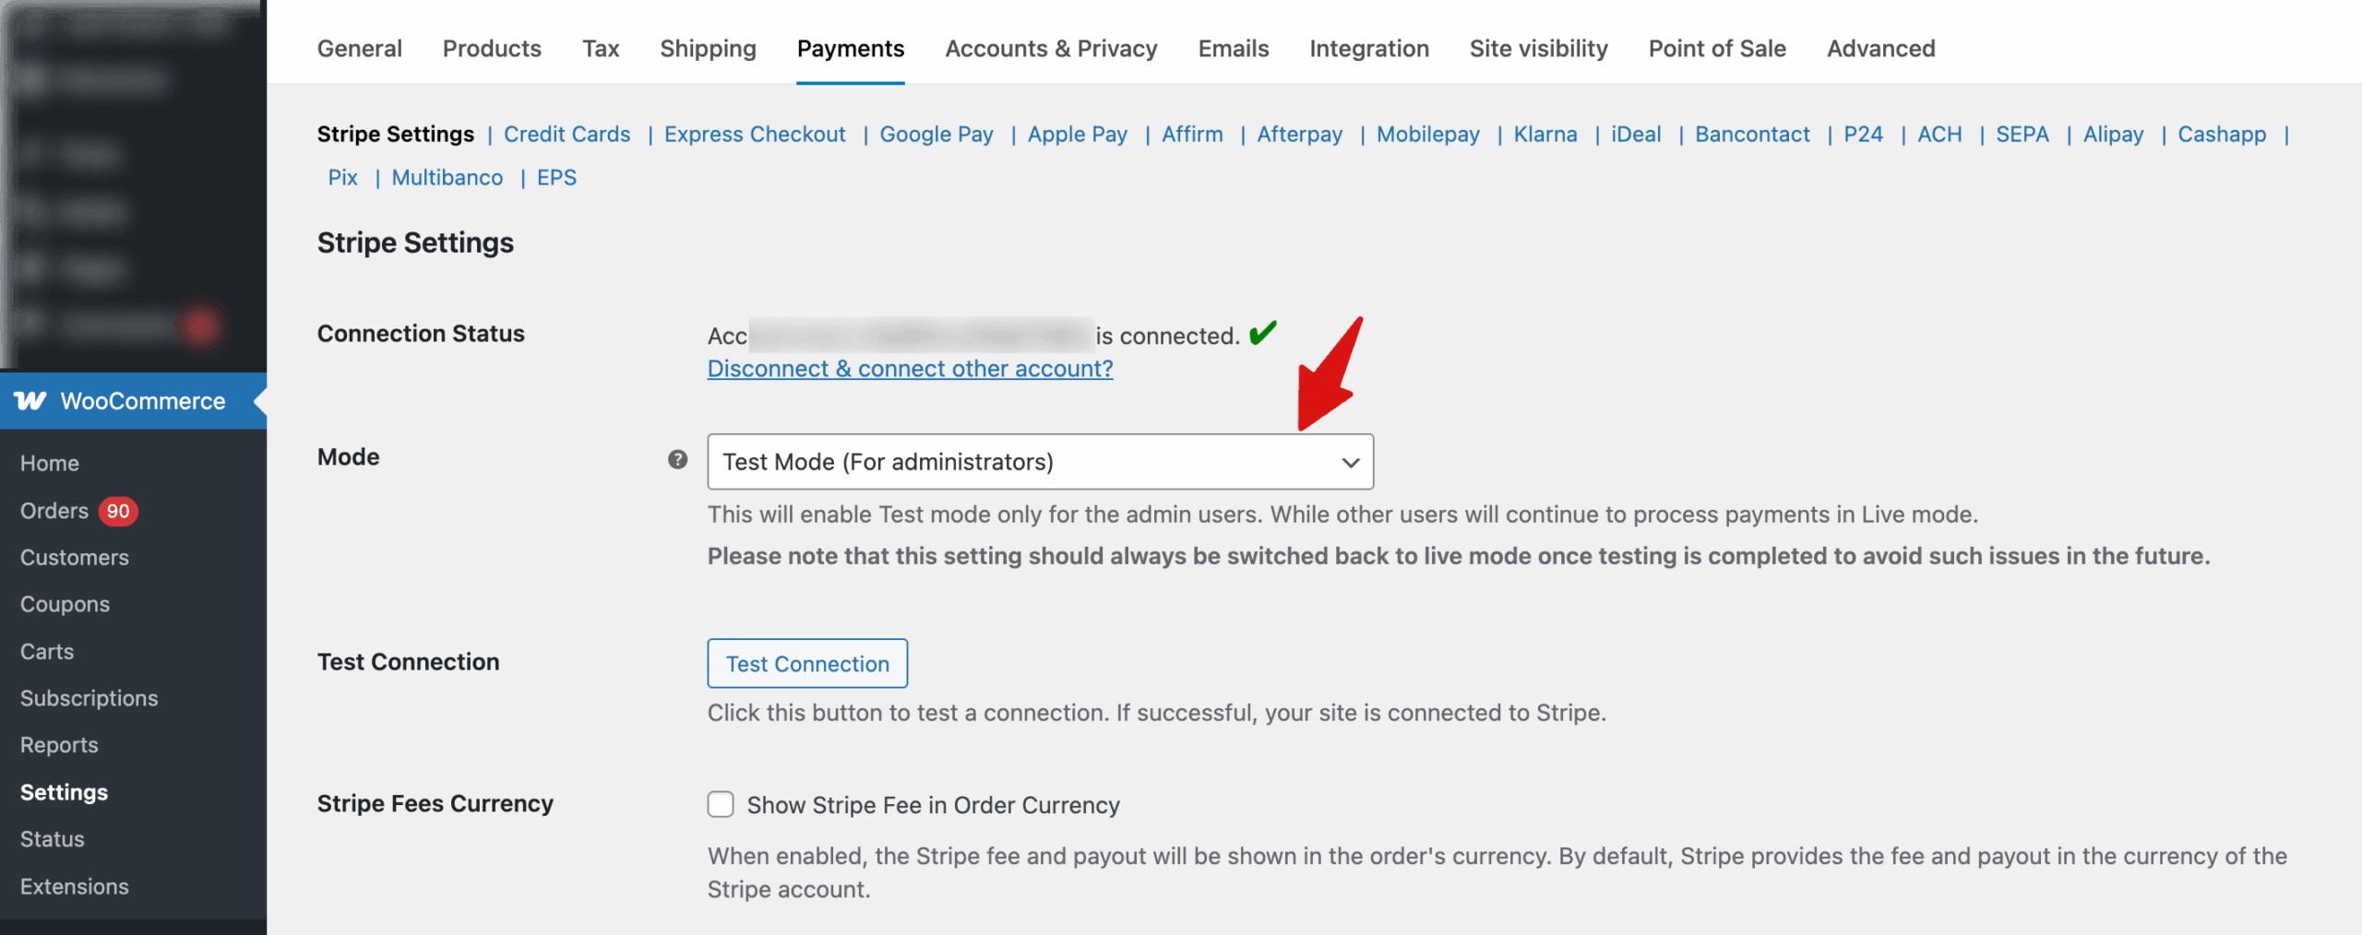Click the Mode dropdown chevron arrow
The height and width of the screenshot is (935, 2362).
(x=1350, y=462)
